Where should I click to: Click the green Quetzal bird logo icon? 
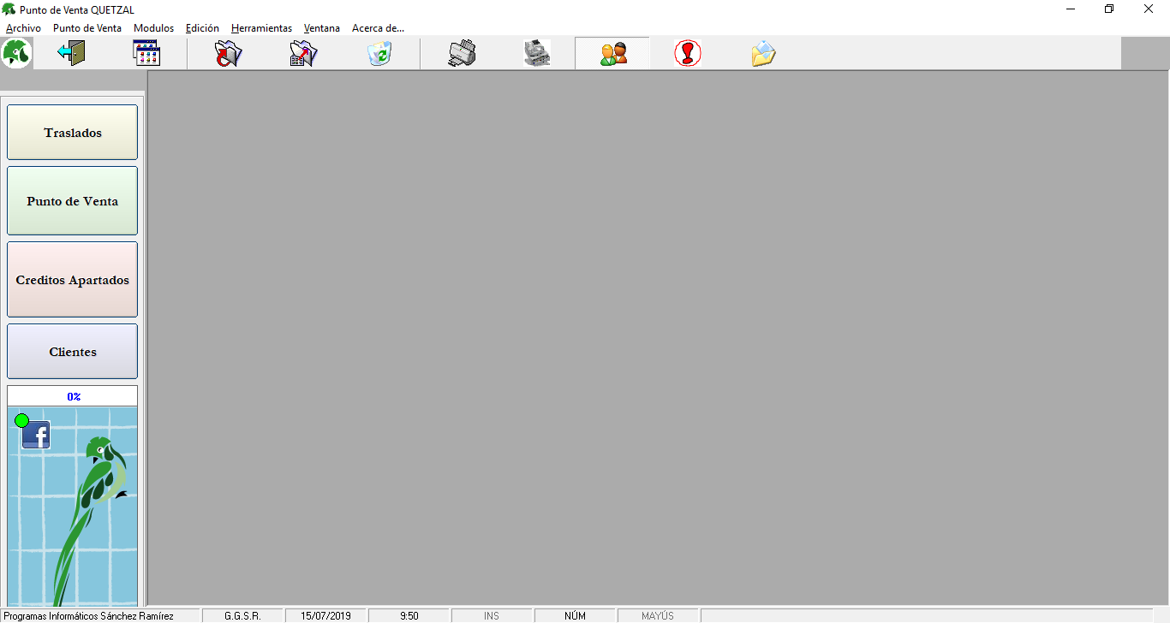tap(17, 53)
